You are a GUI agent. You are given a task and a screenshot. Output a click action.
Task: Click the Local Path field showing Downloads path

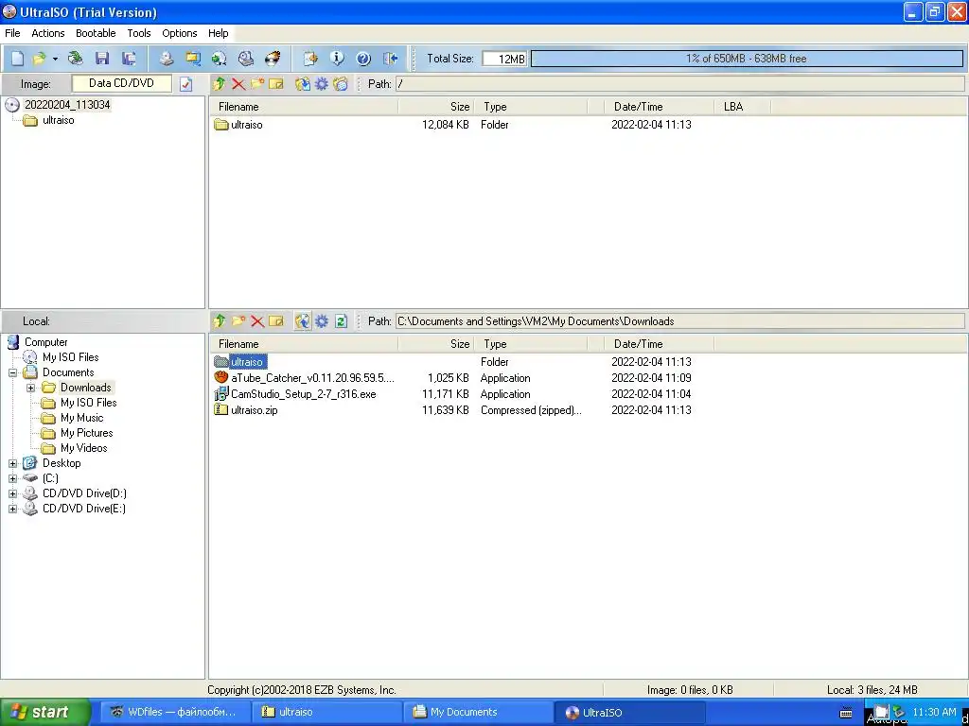(679, 321)
